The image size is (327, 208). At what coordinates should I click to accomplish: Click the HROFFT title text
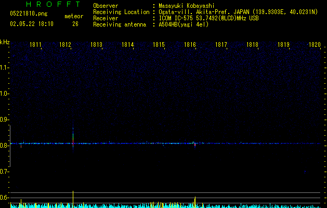[x=54, y=4]
